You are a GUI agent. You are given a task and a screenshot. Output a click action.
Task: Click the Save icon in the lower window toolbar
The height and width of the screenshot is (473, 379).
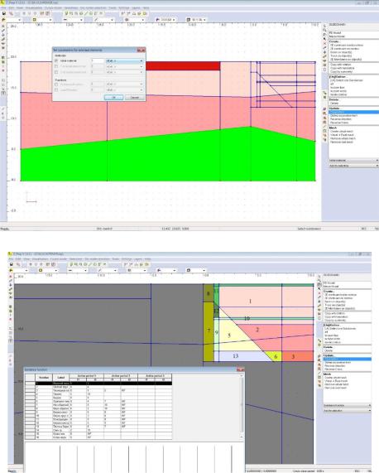(12, 264)
